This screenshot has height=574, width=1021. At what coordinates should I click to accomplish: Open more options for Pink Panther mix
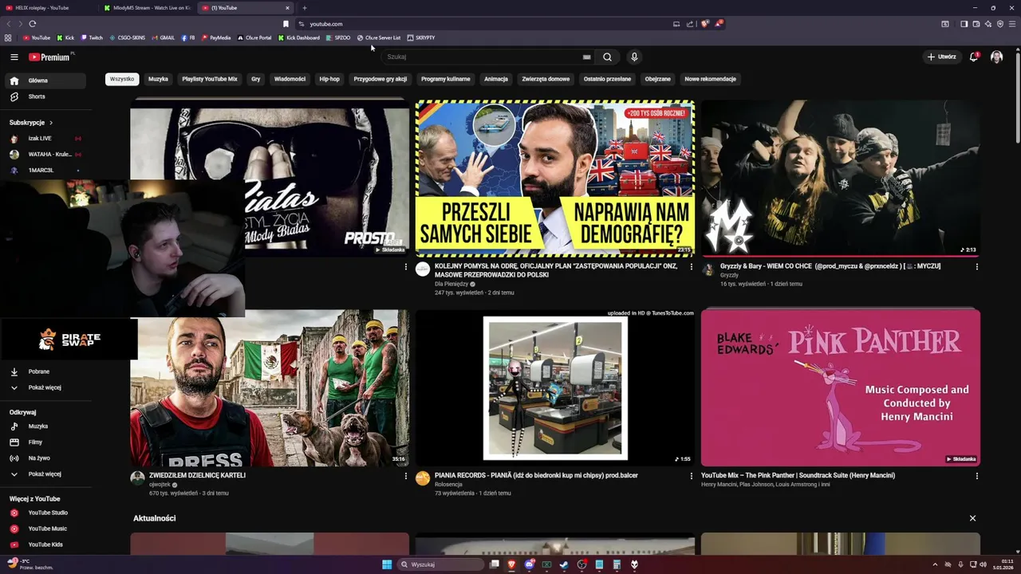[x=977, y=476]
